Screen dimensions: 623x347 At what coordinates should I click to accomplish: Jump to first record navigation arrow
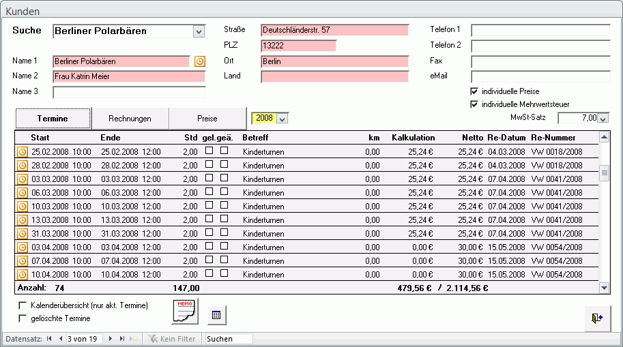[x=49, y=339]
